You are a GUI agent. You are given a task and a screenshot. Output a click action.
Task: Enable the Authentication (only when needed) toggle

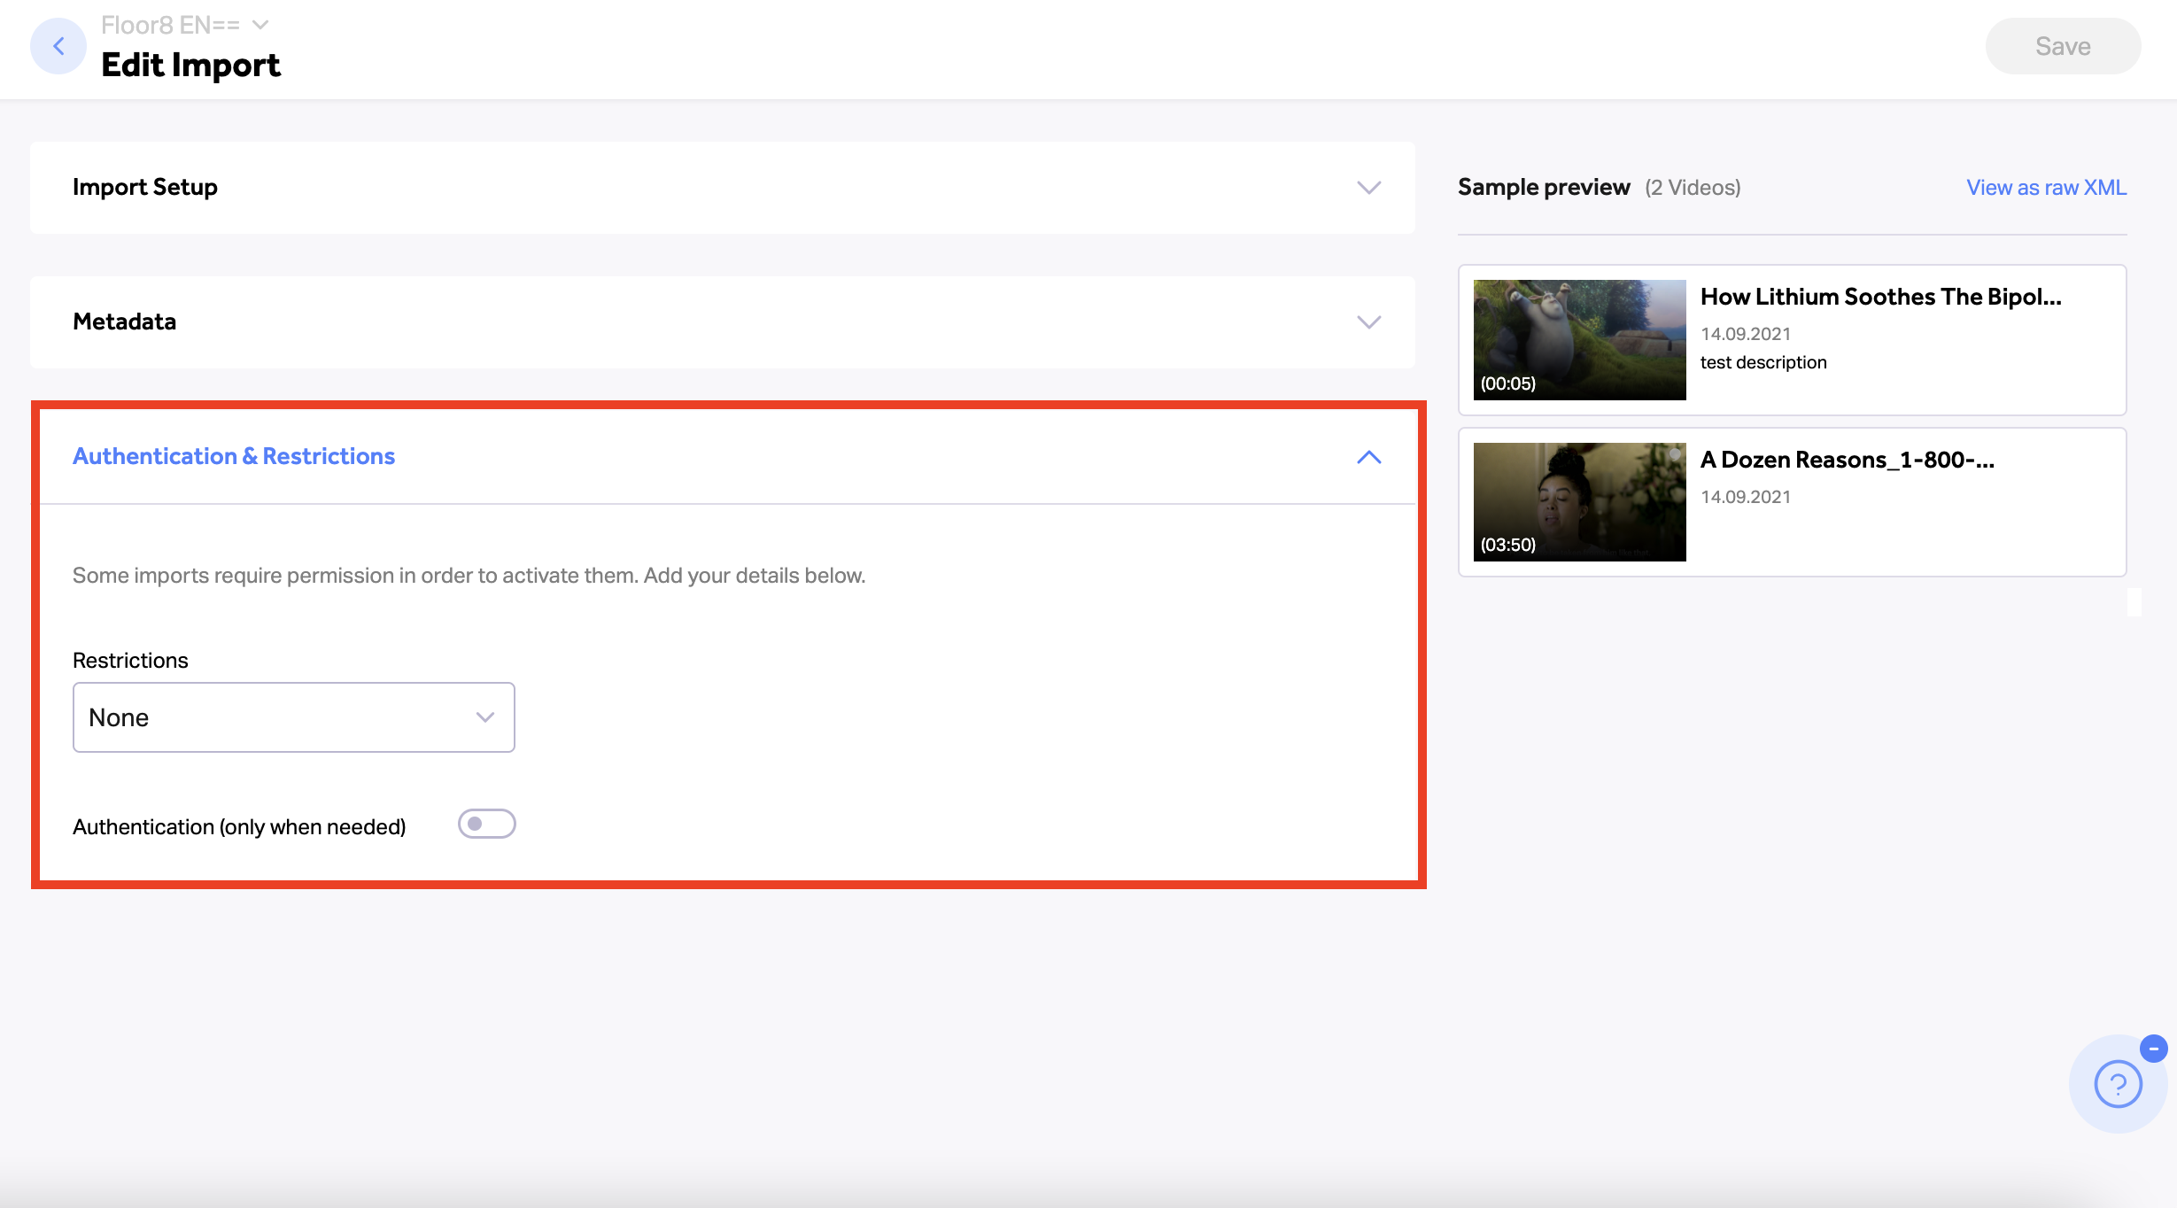click(486, 825)
